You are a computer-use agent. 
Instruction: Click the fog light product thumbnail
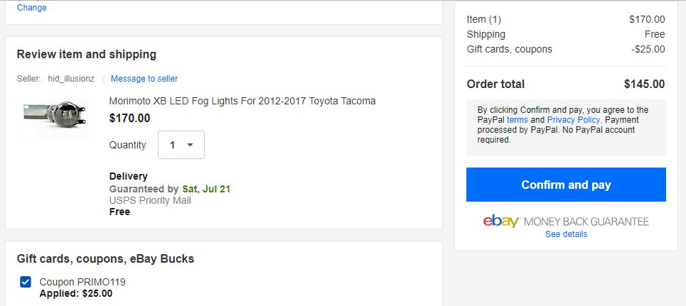(54, 115)
